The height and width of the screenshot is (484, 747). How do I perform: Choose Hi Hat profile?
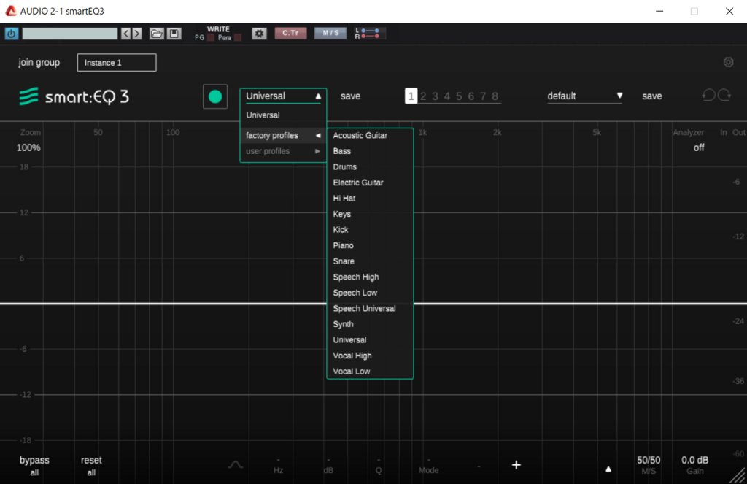pos(370,199)
